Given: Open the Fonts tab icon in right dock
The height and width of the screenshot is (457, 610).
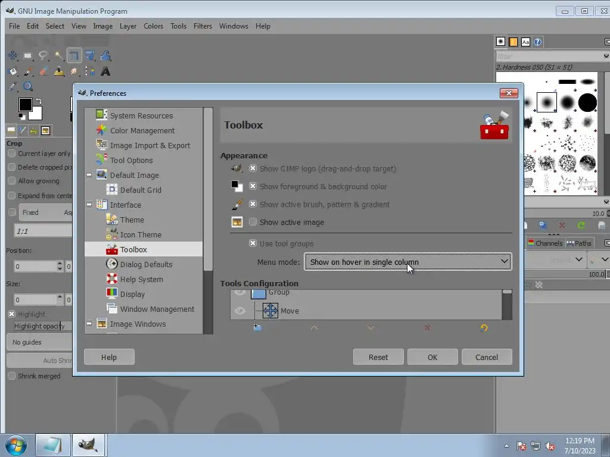Looking at the screenshot, I should (x=525, y=42).
